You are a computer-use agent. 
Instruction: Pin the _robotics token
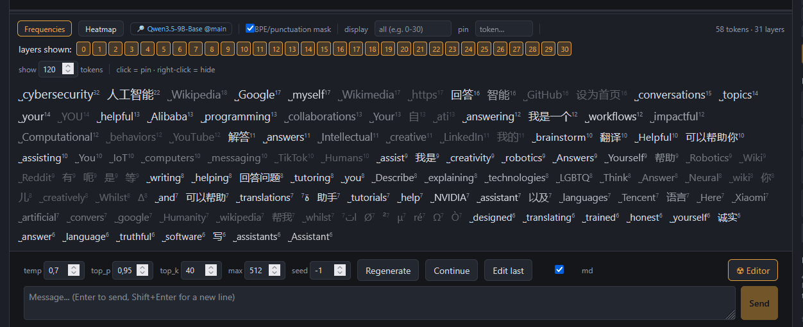(x=526, y=157)
